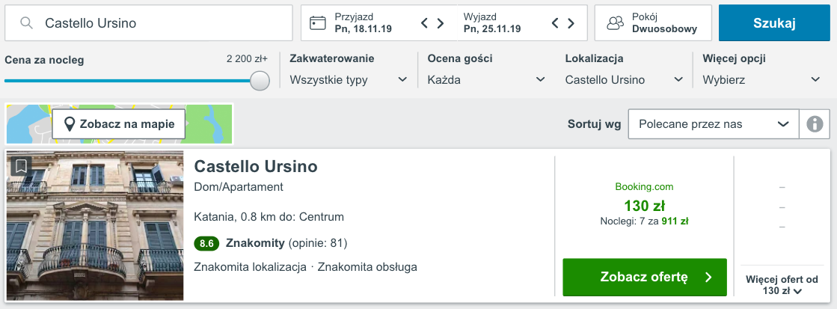Viewport: 837px width, 309px height.
Task: Click the Zobacz ofertę button
Action: point(645,277)
